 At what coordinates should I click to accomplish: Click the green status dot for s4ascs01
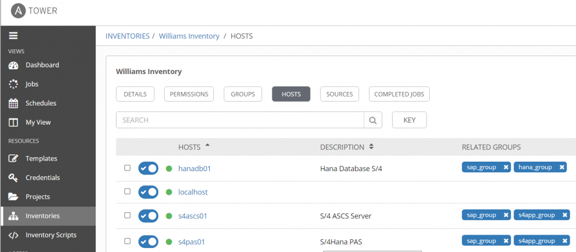[x=169, y=216]
